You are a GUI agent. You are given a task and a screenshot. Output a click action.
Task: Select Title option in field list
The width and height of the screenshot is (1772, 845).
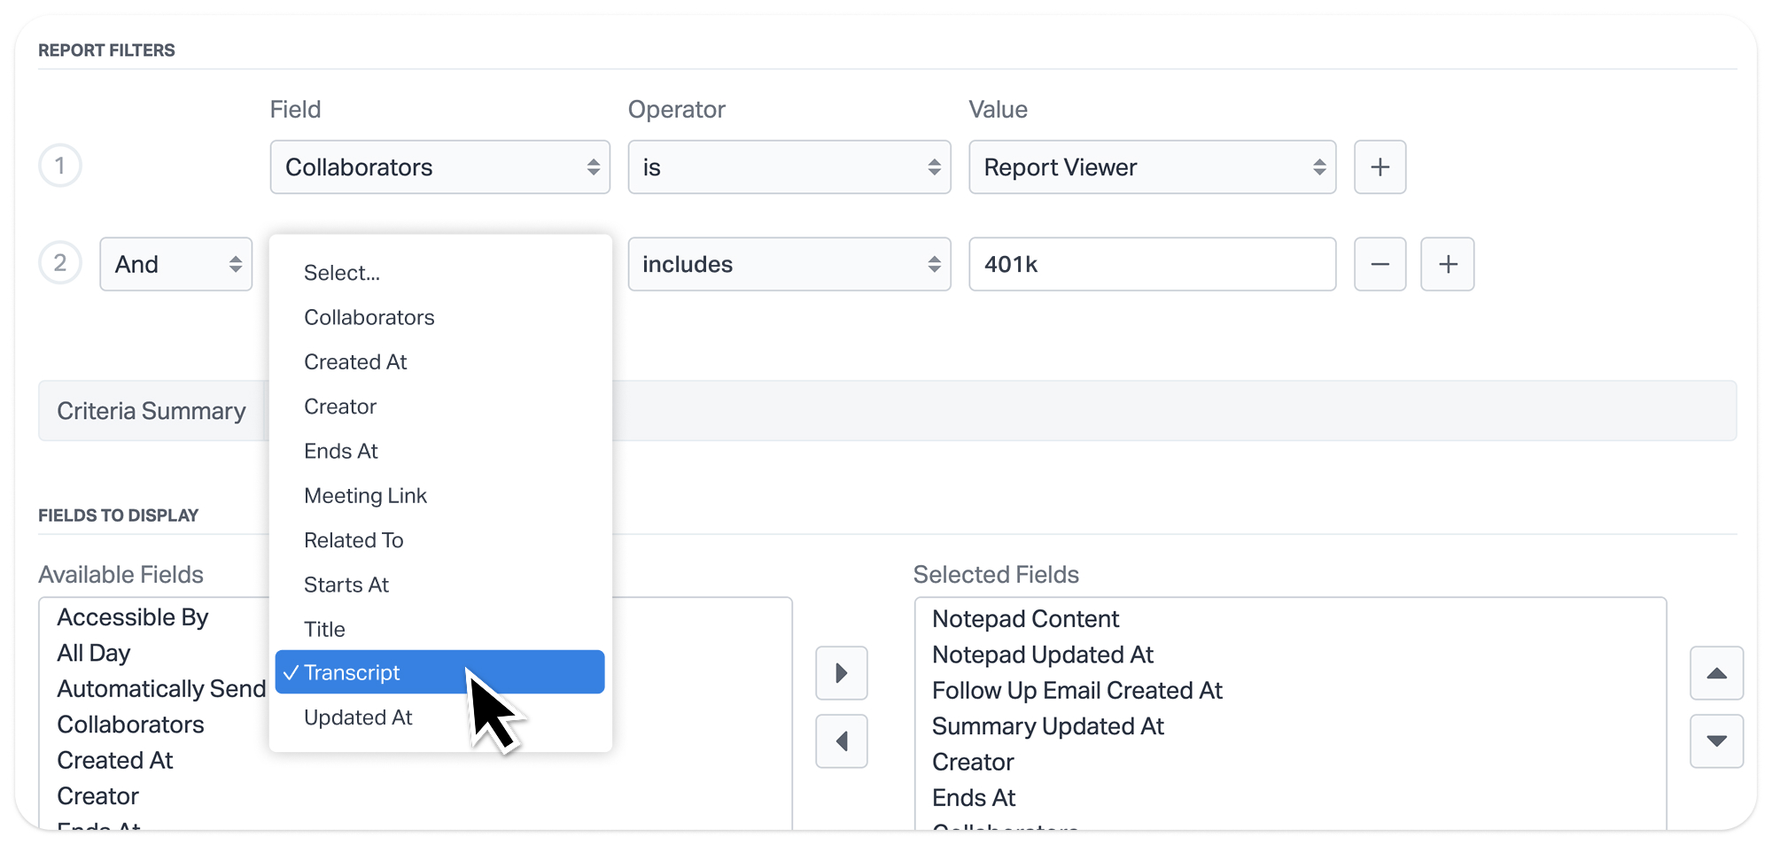pos(324,629)
